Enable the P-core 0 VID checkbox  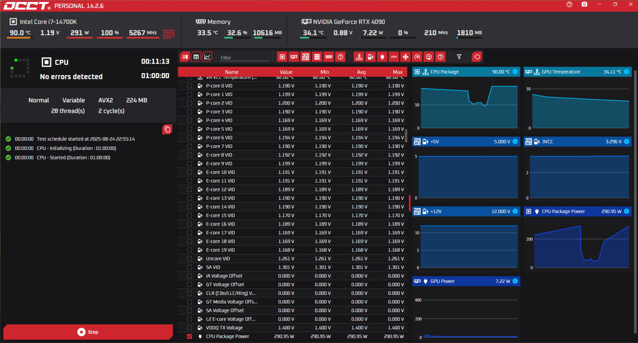tap(189, 86)
